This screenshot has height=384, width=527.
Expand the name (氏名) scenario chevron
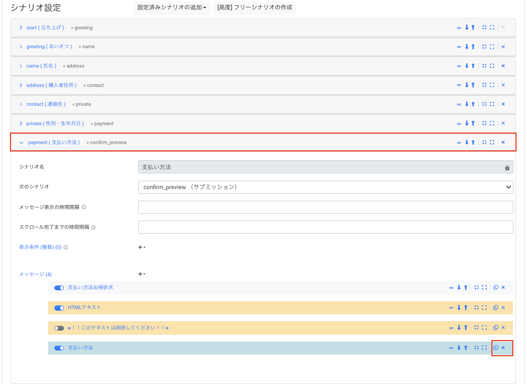21,66
